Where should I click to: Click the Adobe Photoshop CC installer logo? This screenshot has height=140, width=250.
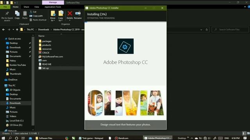tap(125, 46)
